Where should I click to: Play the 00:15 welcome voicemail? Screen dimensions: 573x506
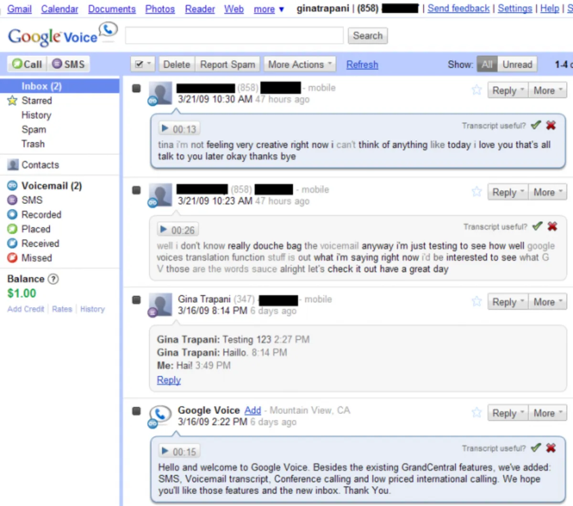click(x=179, y=451)
